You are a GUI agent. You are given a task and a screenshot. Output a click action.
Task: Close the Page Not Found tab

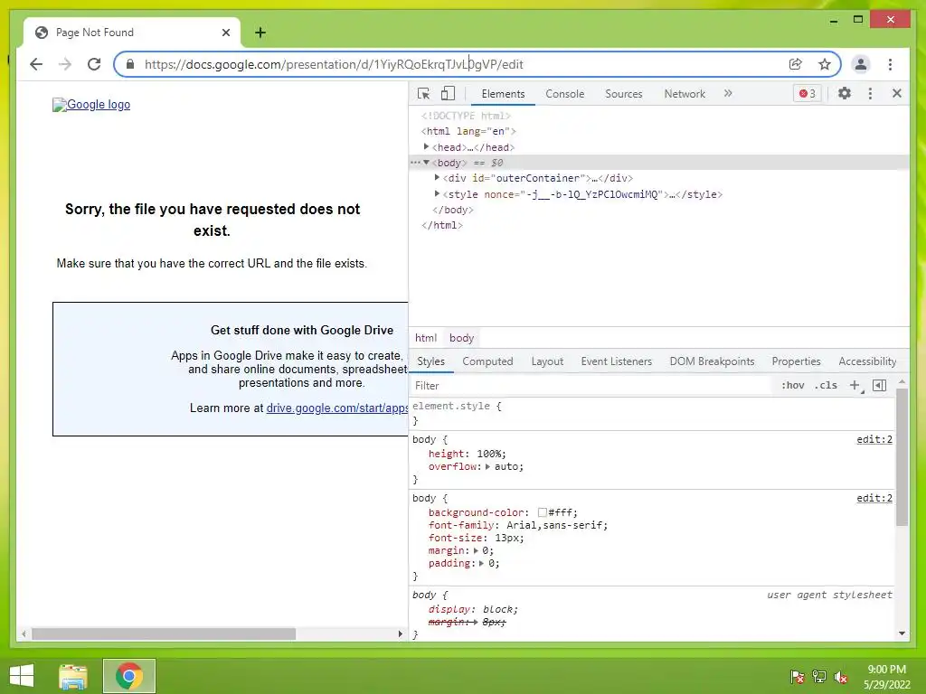(x=225, y=33)
